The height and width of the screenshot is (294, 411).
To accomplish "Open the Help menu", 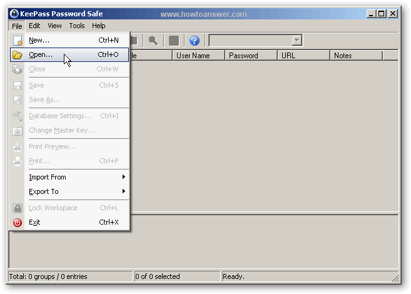I will tap(99, 26).
